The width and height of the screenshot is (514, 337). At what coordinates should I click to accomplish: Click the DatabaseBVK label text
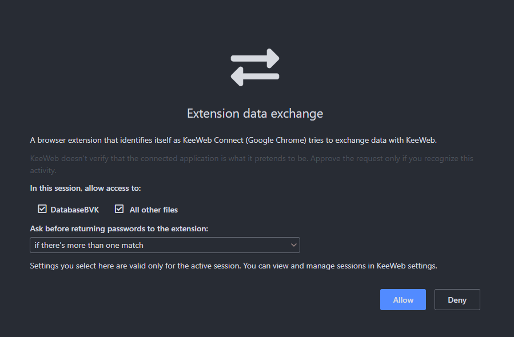tap(75, 209)
